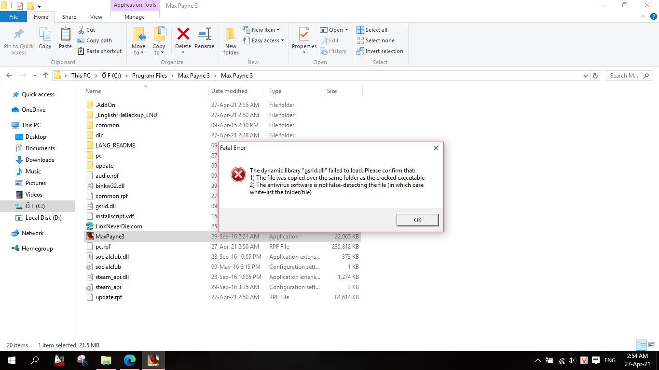Open Microsoft Edge from the taskbar
The width and height of the screenshot is (659, 370).
tap(129, 360)
